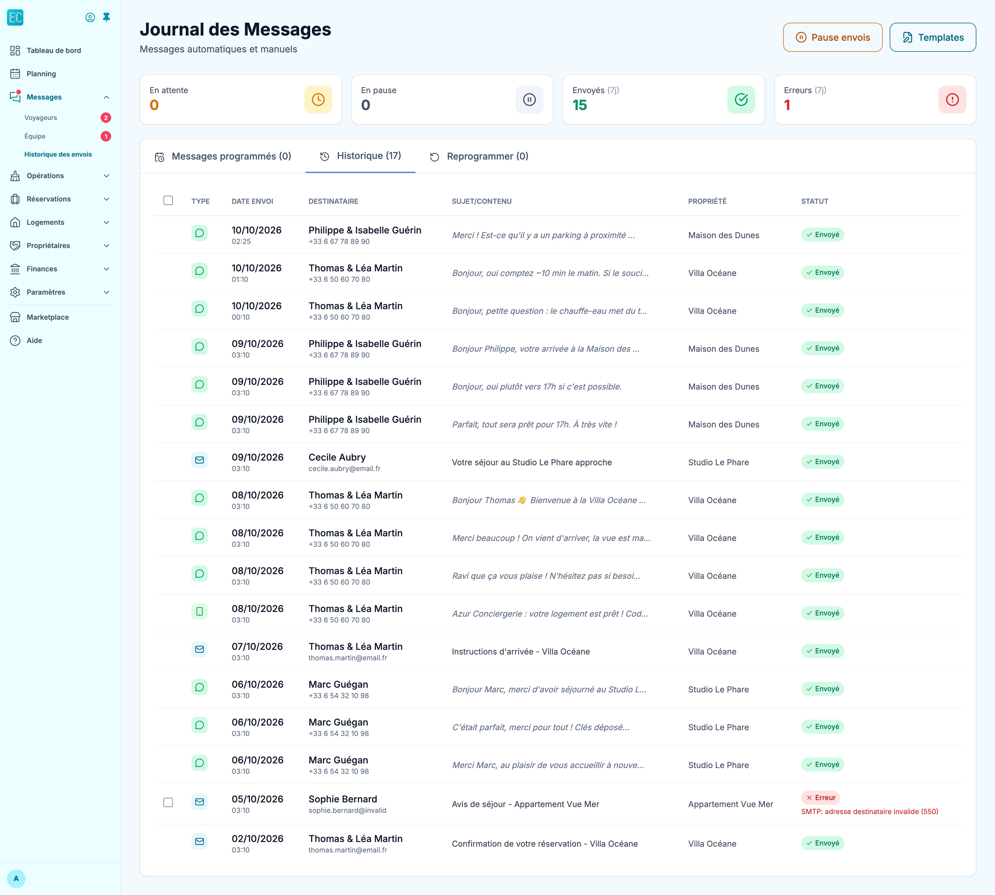Click the DATE ENVOI column header
Screen dimensions: 995x895
coord(253,201)
